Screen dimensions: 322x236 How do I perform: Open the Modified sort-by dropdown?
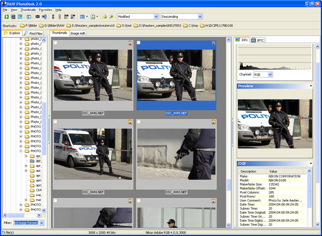coord(138,17)
